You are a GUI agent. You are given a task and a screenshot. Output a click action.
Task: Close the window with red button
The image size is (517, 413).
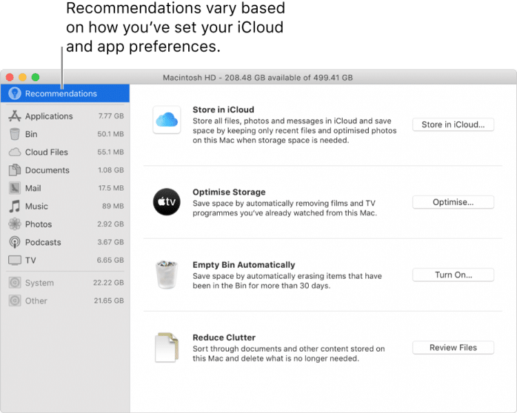coord(10,77)
